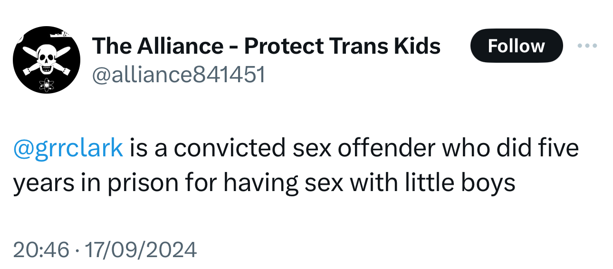
Task: Open the @alliance841451 handle
Action: (x=178, y=75)
